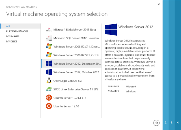Click the Microsoft BizTalkServer 2013 Beta icon

pos(49,30)
